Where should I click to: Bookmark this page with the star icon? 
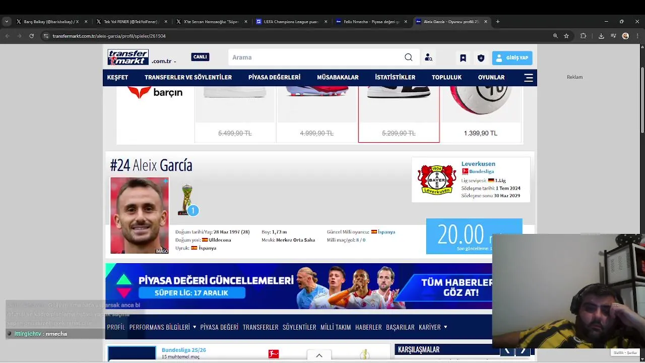[x=566, y=36]
